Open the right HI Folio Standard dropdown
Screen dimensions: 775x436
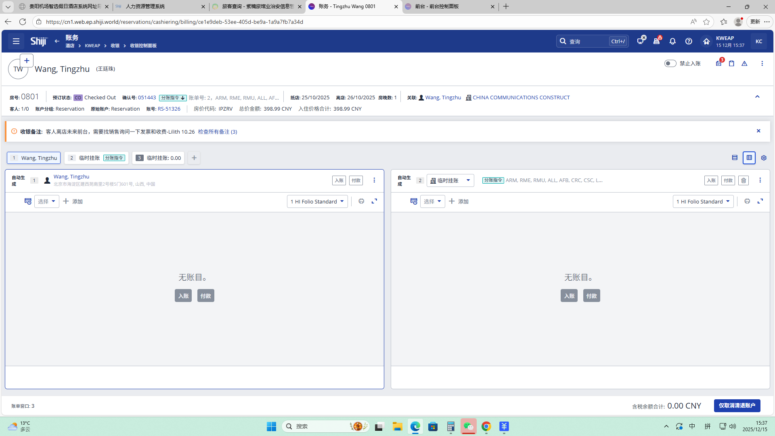pos(703,201)
